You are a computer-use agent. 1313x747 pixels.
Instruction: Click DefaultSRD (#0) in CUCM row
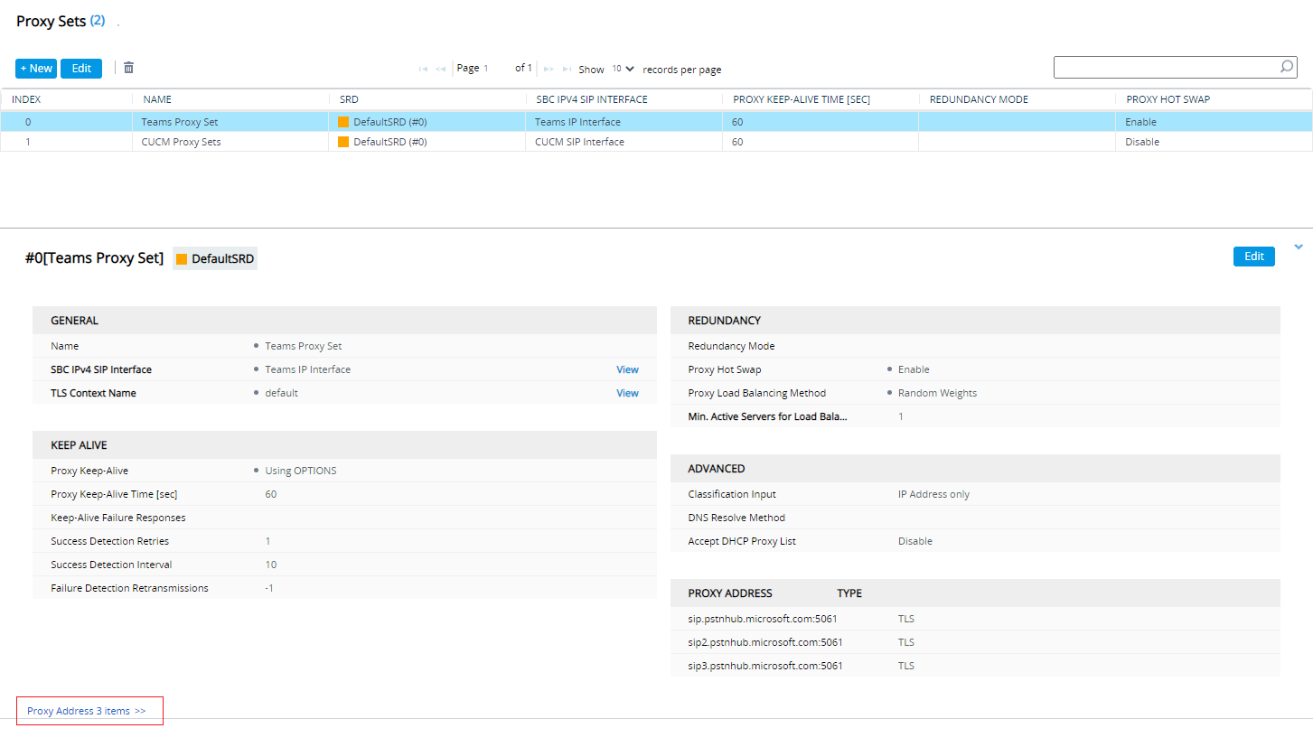(389, 142)
